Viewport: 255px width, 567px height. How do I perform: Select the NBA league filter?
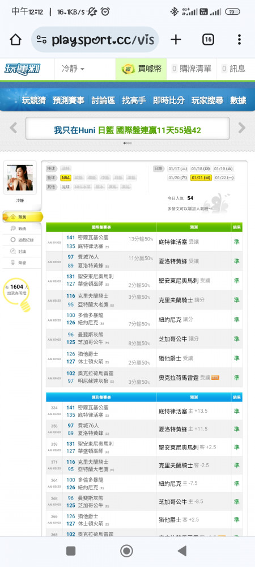(x=66, y=177)
